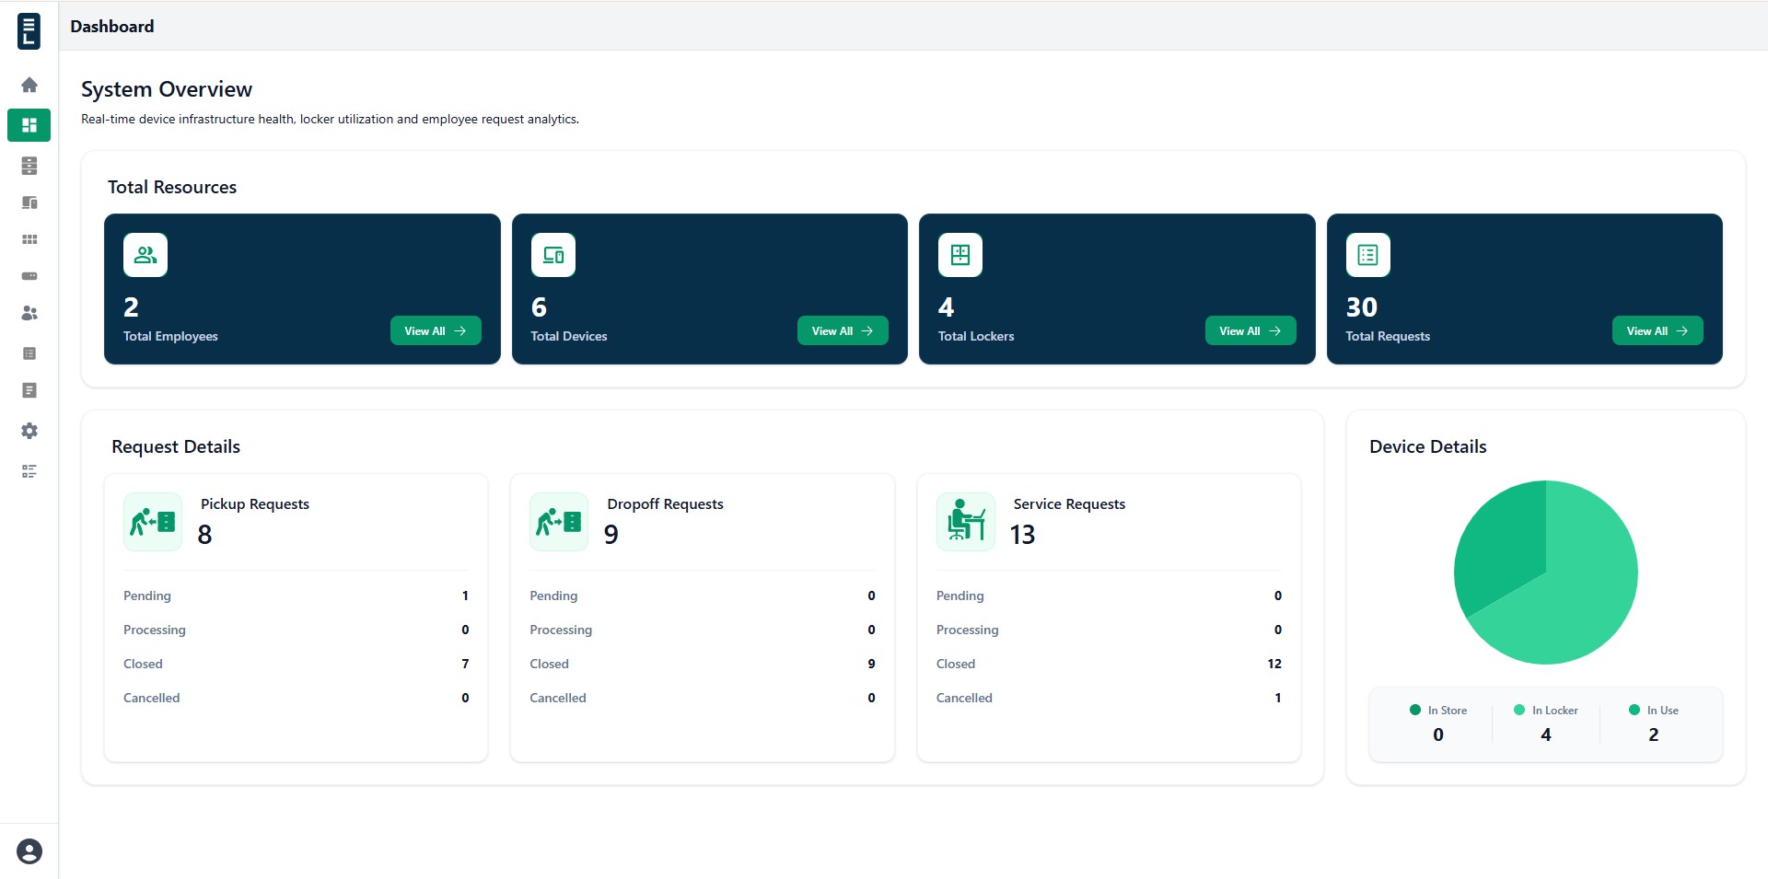The width and height of the screenshot is (1768, 879).
Task: Click the Service Requests Pending row
Action: [x=1109, y=596]
